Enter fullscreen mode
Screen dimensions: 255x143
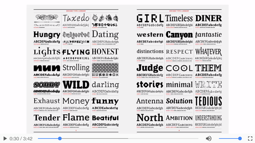pyautogui.click(x=250, y=138)
